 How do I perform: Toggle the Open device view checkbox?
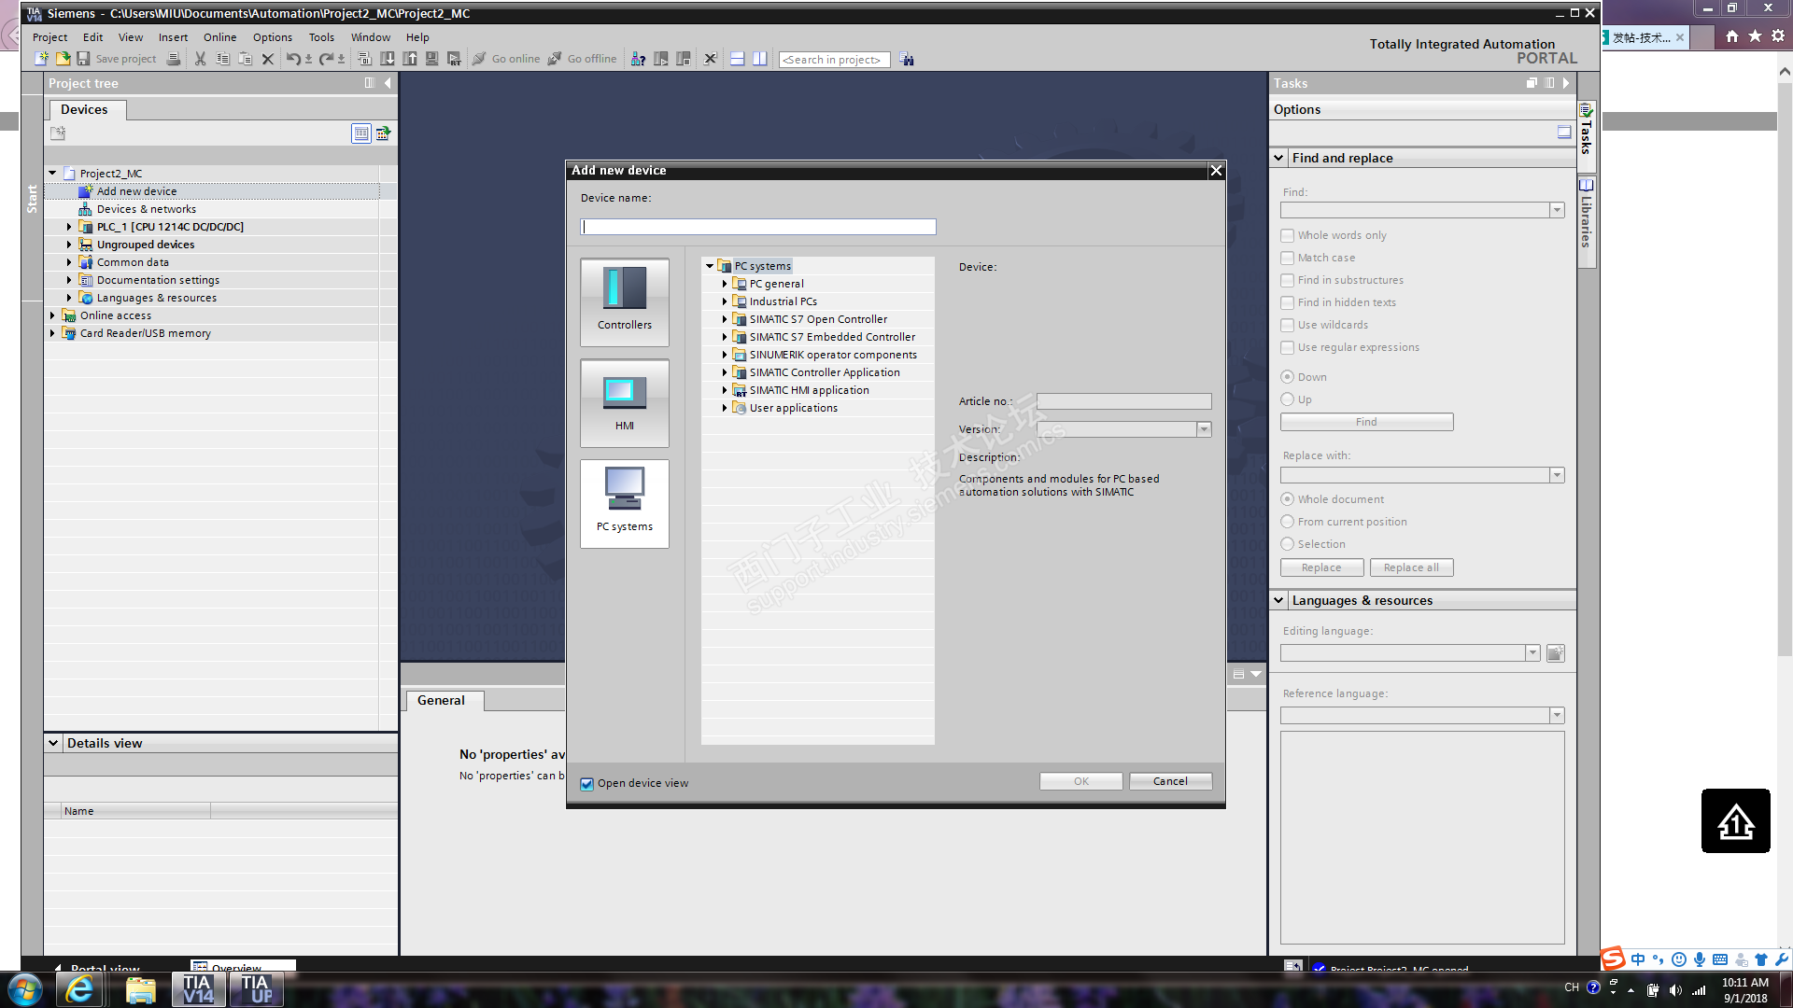click(586, 784)
